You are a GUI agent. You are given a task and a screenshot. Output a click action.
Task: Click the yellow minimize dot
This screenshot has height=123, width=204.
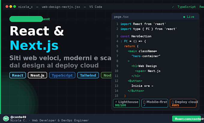[x=11, y=7]
